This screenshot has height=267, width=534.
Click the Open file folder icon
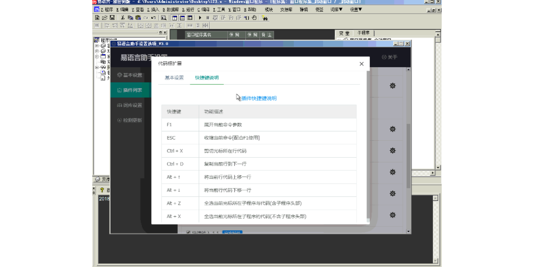tap(104, 18)
